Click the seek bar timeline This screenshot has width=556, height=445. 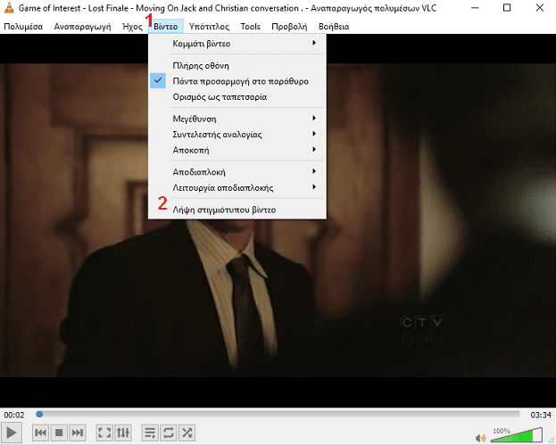coord(278,414)
